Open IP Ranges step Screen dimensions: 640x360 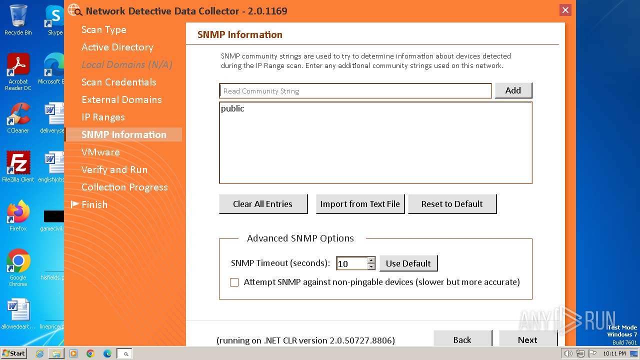tap(103, 117)
